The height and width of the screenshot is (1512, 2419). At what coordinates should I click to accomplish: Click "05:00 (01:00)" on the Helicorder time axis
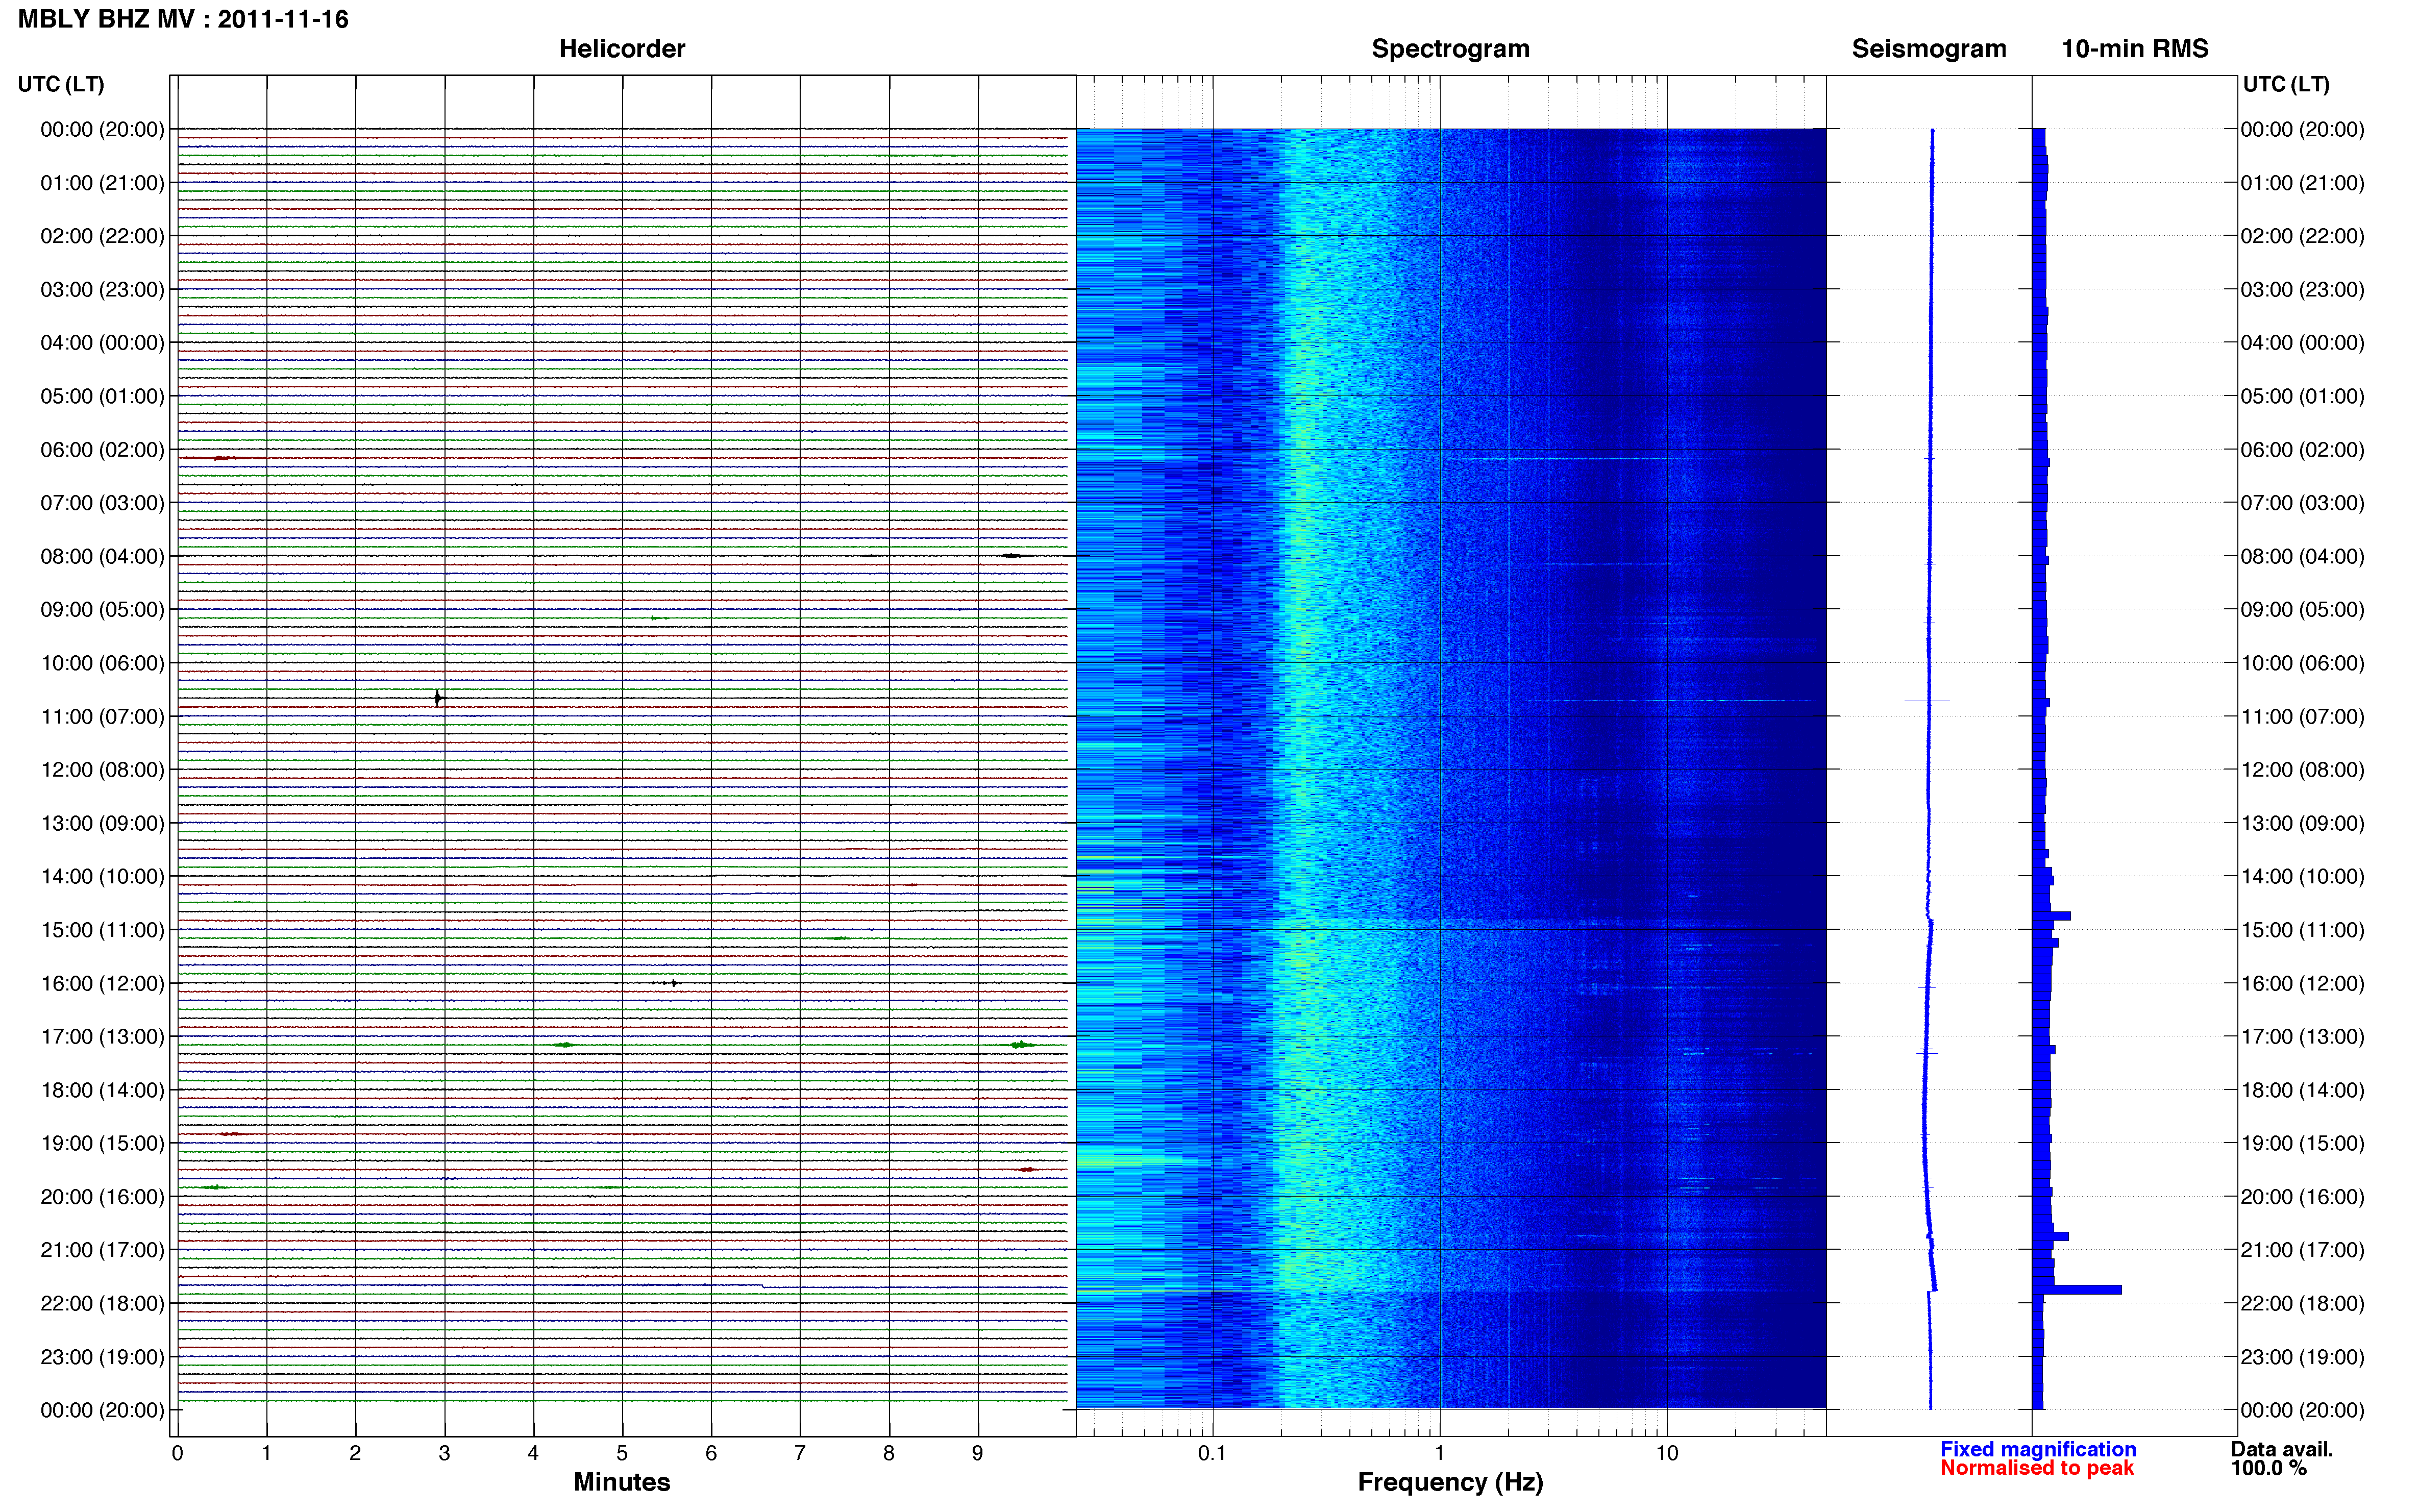pyautogui.click(x=102, y=396)
